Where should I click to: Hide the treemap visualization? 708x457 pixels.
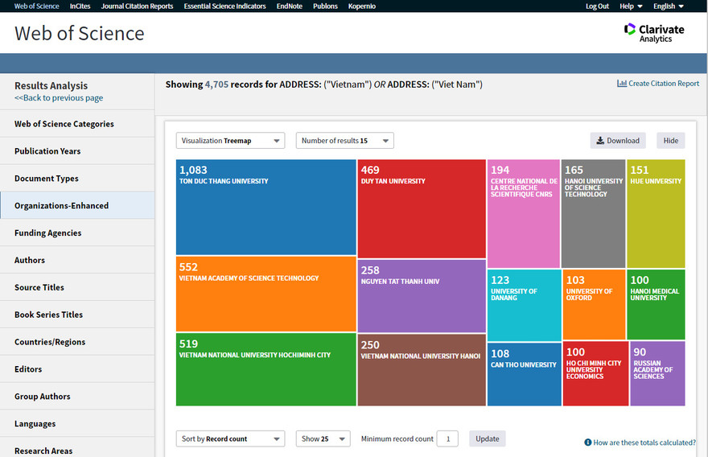click(670, 141)
